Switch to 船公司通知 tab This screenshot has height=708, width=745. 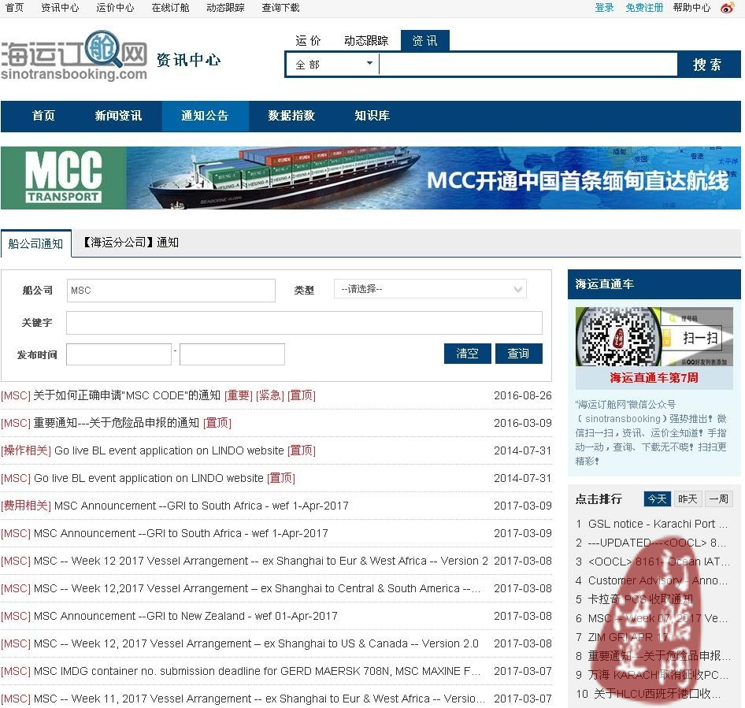click(35, 243)
